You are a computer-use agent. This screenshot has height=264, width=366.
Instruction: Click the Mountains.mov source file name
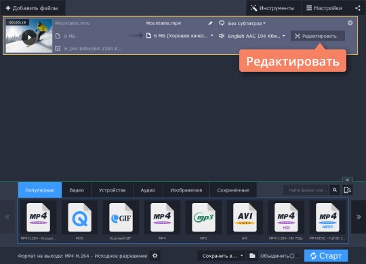[73, 23]
